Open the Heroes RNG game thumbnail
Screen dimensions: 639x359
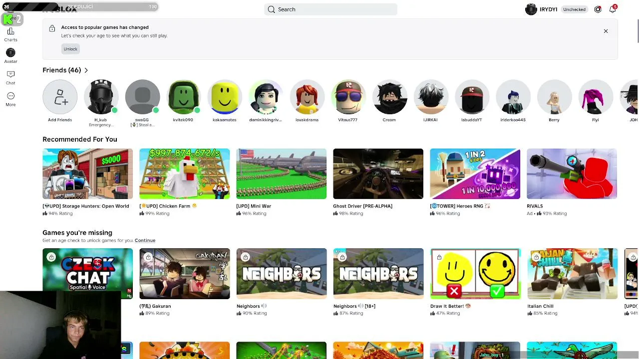point(475,174)
